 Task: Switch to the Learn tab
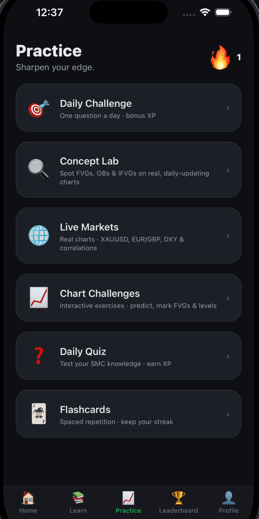point(78,502)
